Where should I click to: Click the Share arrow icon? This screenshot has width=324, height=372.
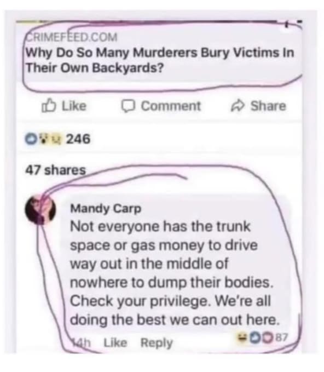point(237,106)
